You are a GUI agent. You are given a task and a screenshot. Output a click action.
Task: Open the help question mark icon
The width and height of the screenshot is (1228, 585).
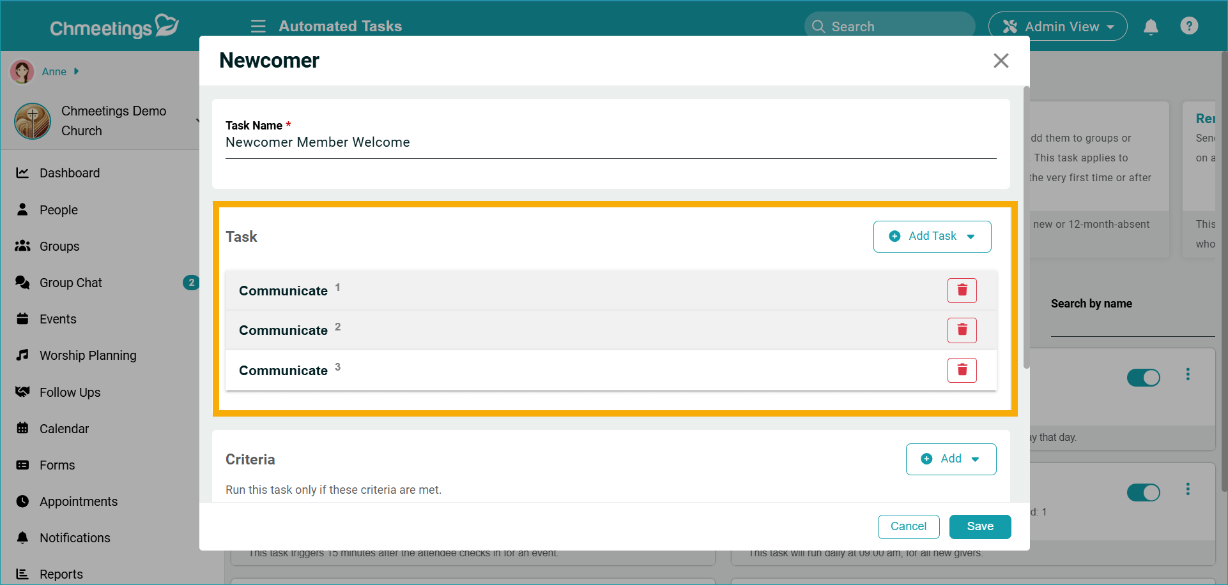pos(1189,26)
